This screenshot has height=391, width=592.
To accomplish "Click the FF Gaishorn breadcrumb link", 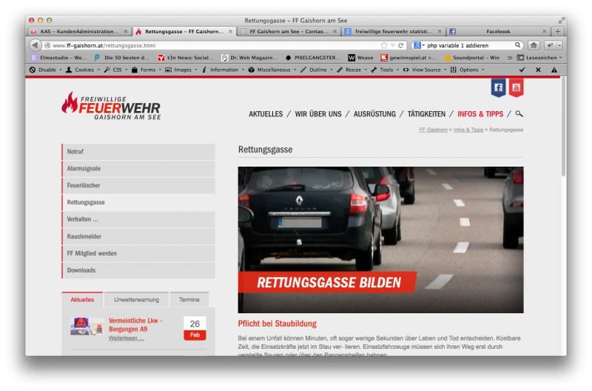I will tap(433, 130).
